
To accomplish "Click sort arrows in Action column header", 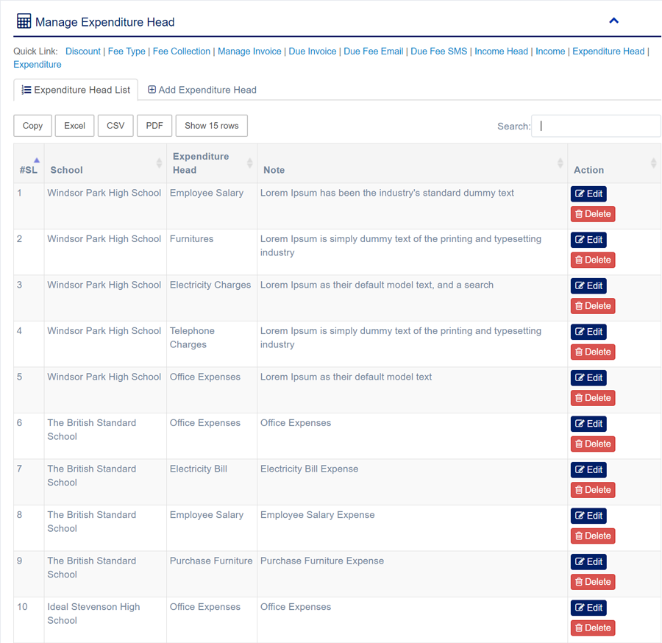I will pyautogui.click(x=653, y=163).
